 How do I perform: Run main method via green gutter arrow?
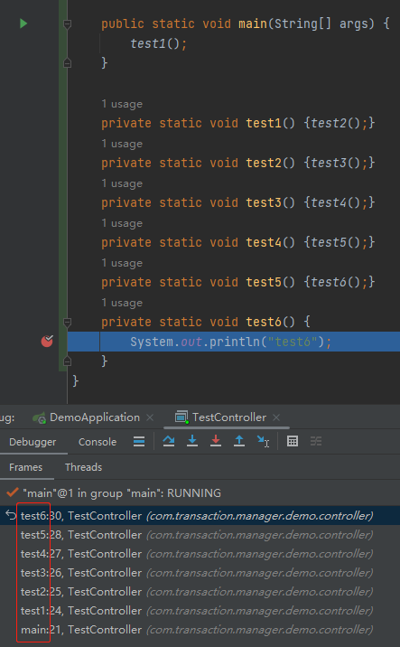coord(23,23)
